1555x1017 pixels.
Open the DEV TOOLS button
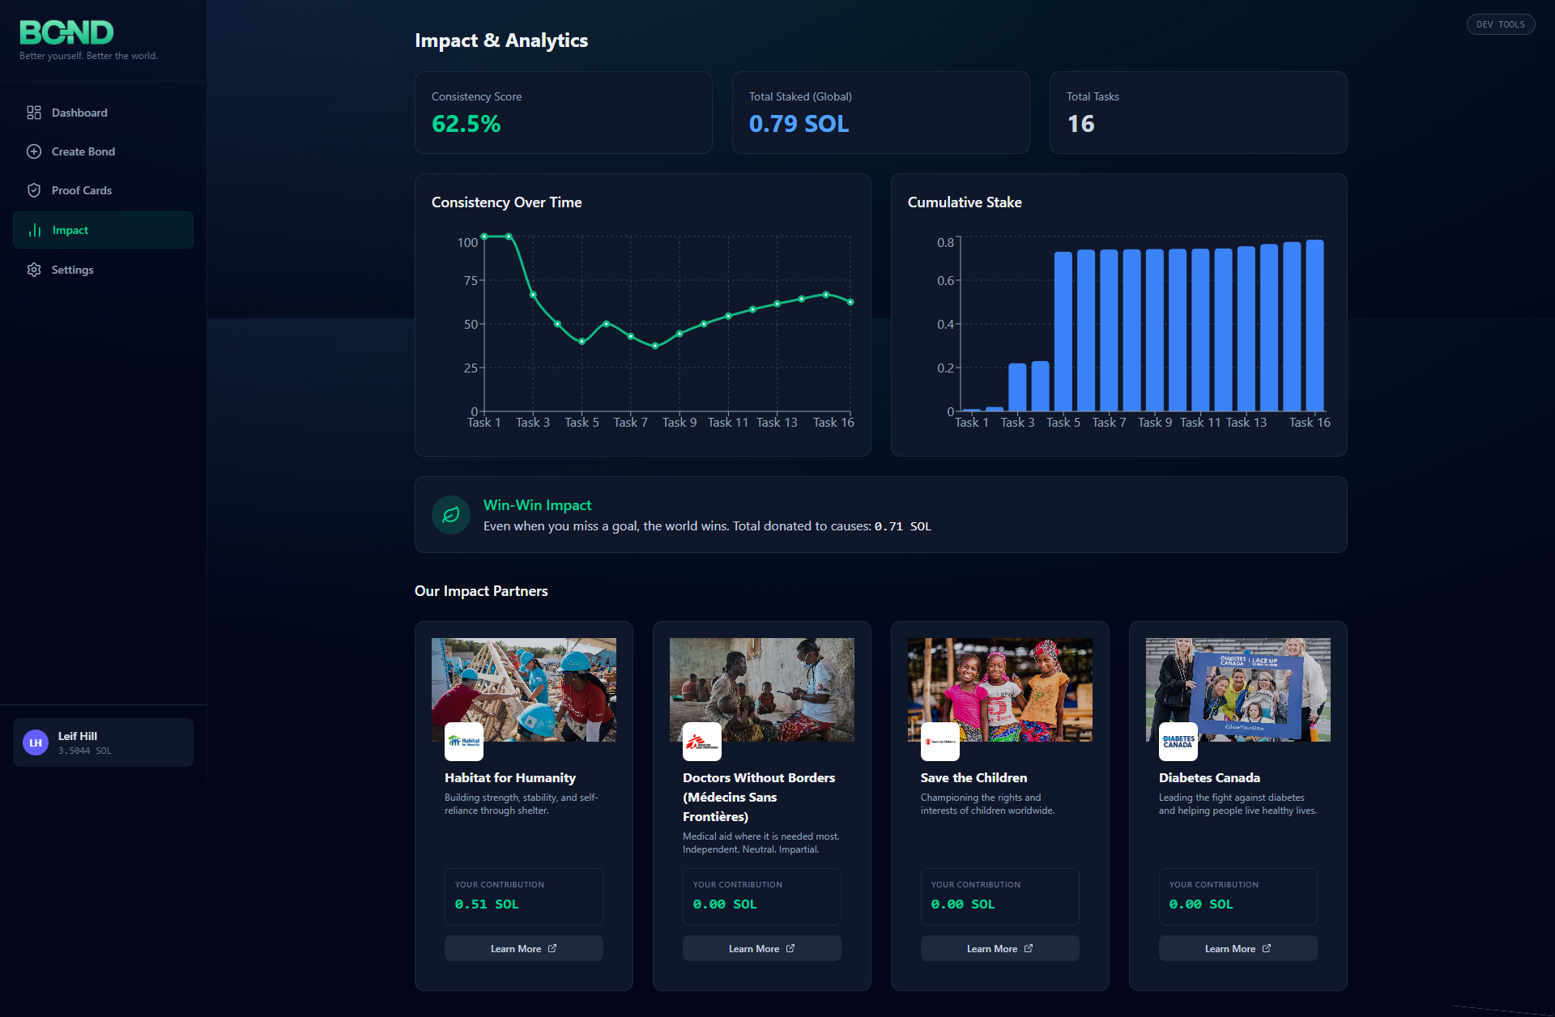pos(1500,24)
